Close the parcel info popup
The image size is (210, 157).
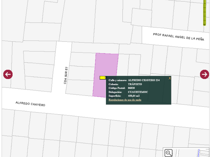point(170,78)
